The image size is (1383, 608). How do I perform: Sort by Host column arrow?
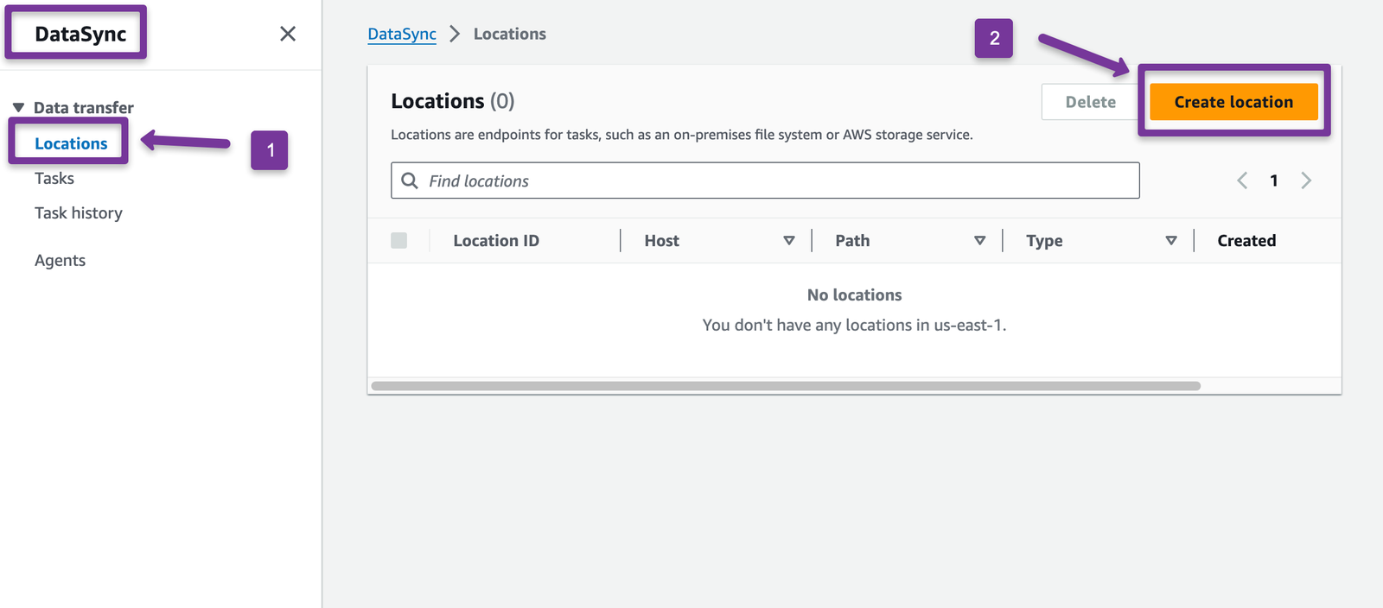coord(788,241)
